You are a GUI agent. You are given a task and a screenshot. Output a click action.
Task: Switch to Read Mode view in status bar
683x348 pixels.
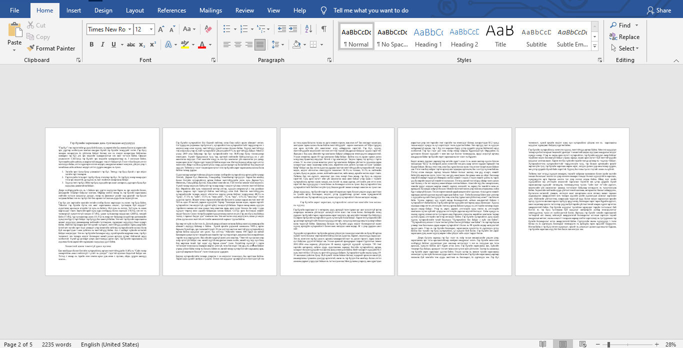click(x=542, y=344)
